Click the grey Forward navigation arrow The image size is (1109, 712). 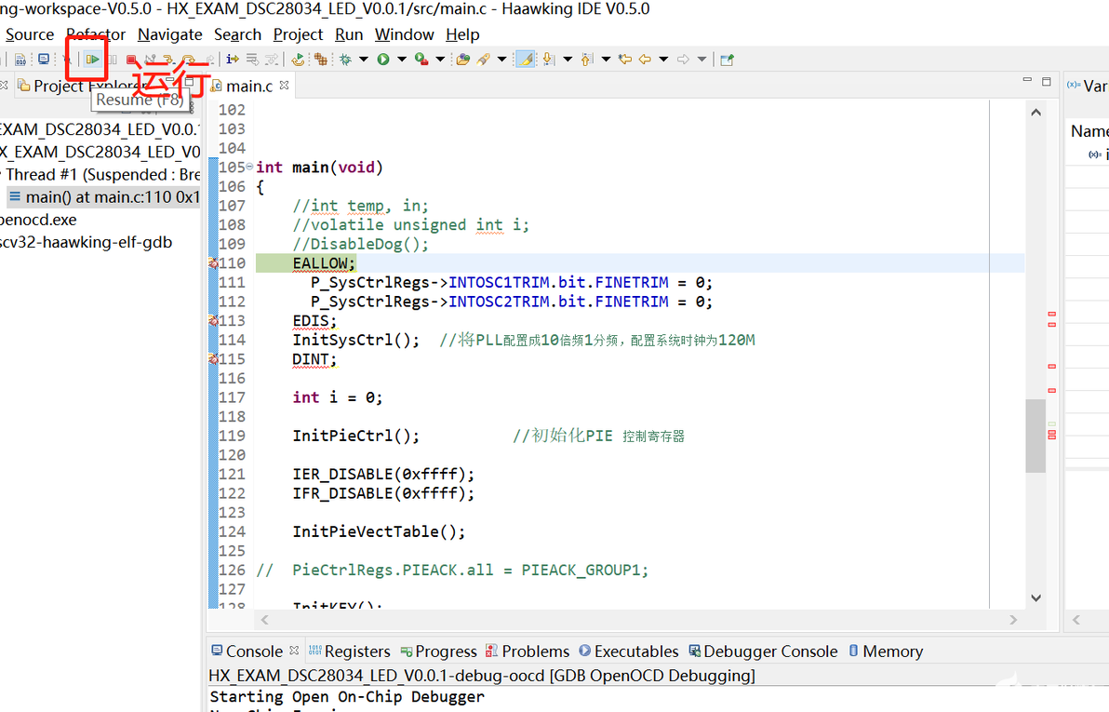tap(683, 60)
